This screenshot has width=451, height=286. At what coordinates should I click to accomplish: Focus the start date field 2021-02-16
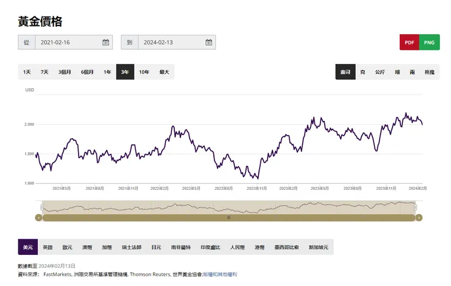click(x=74, y=42)
